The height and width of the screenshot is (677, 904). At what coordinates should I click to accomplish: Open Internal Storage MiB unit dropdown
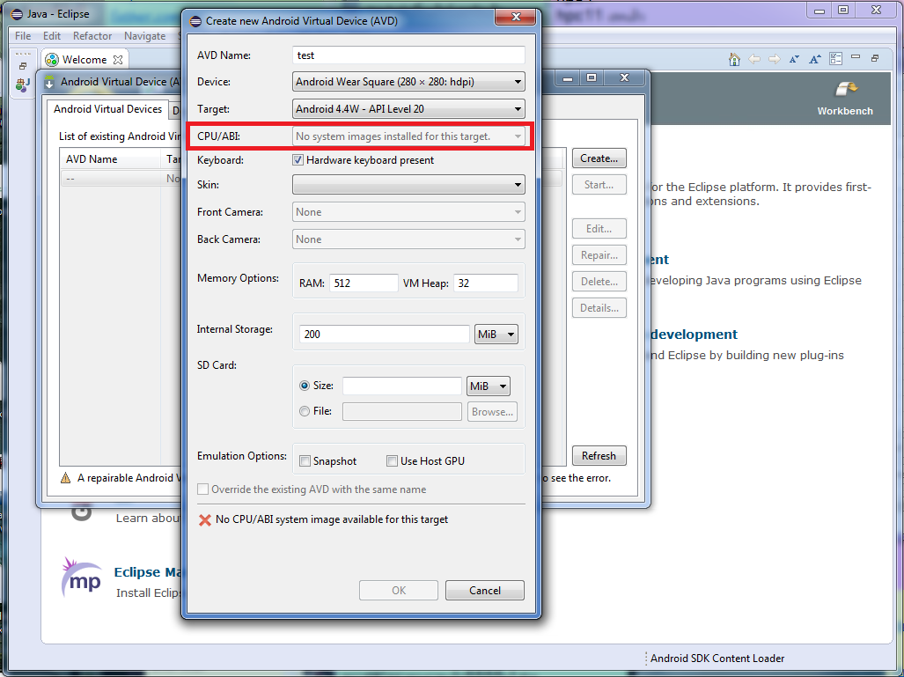496,335
